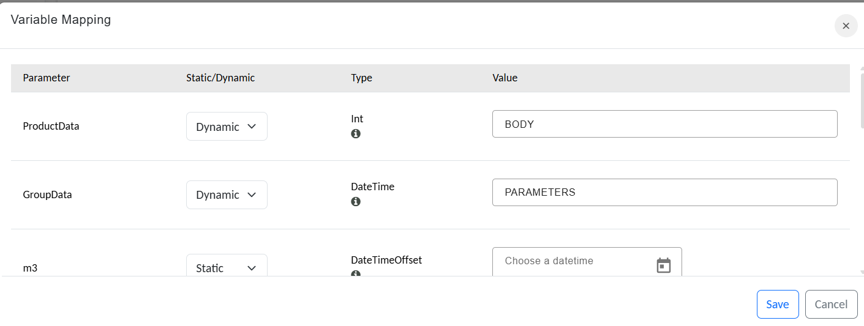The width and height of the screenshot is (864, 326).
Task: Select the ProductData parameter name
Action: 51,127
